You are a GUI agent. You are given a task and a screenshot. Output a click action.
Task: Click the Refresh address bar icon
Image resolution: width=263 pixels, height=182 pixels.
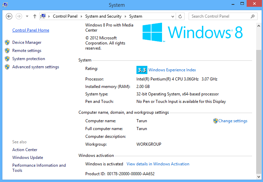[180, 16]
